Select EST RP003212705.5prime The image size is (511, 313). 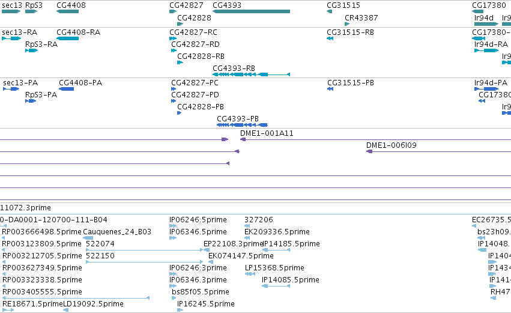tap(42, 255)
